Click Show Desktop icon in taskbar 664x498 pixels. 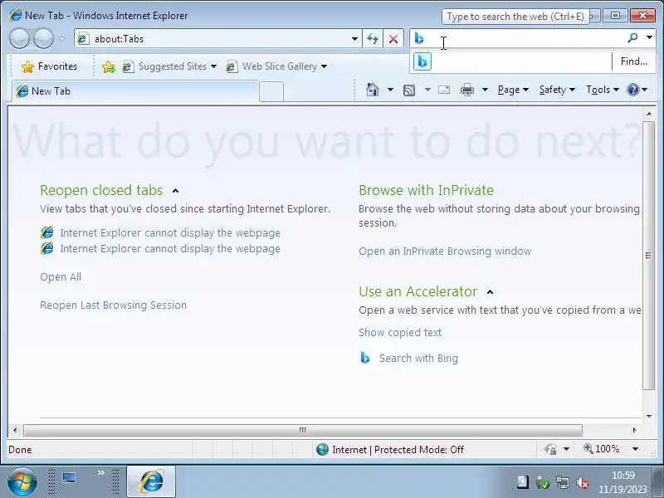click(69, 478)
